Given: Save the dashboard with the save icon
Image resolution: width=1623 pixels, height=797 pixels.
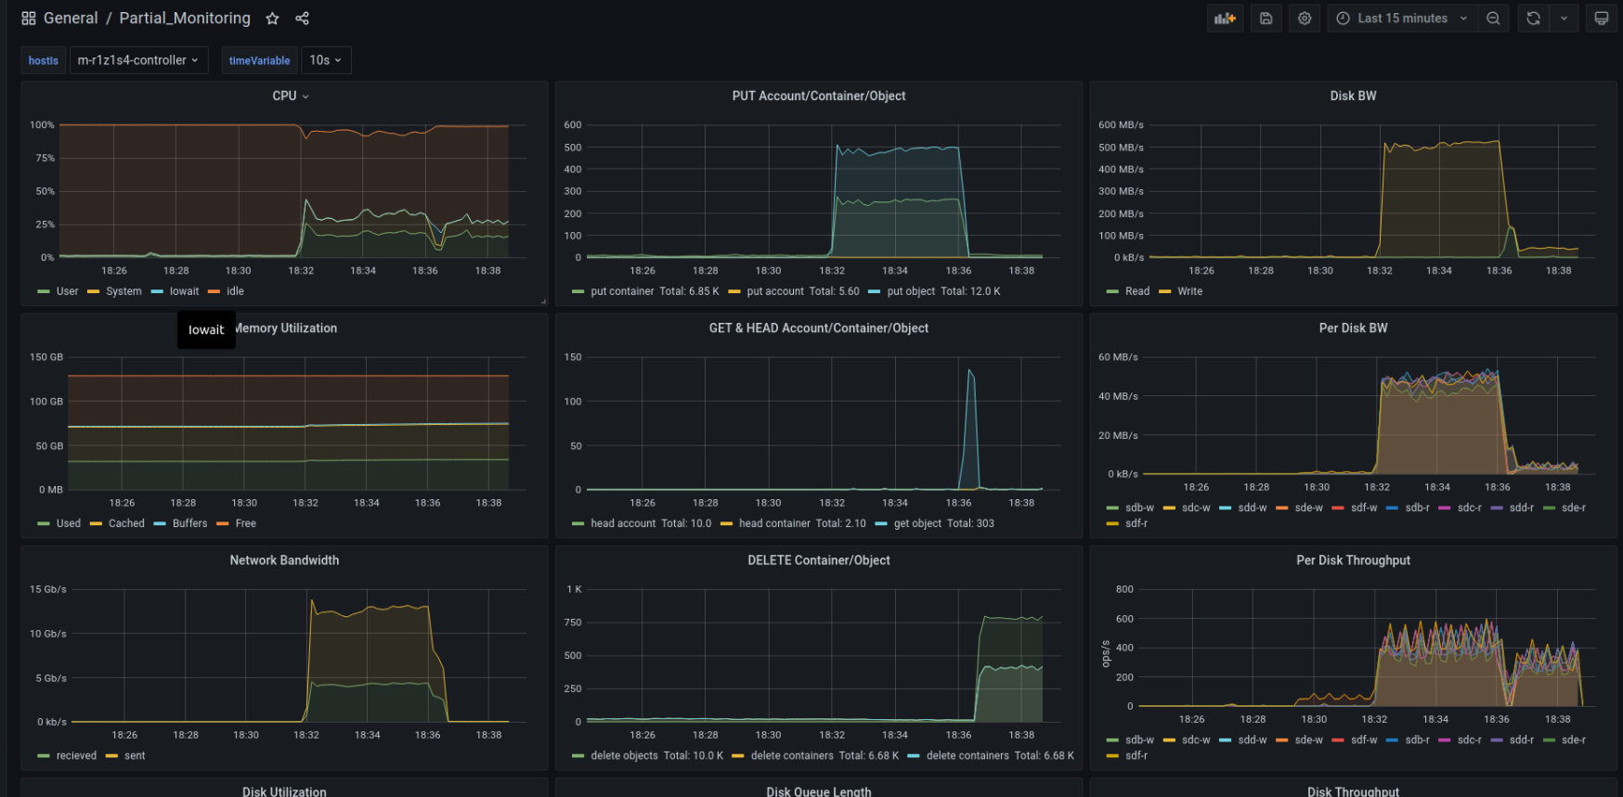Looking at the screenshot, I should click(x=1266, y=19).
